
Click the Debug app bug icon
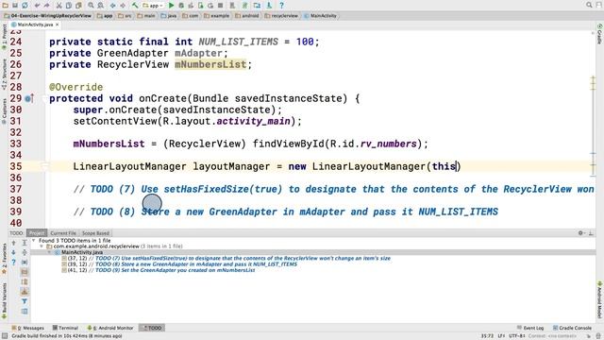point(181,6)
